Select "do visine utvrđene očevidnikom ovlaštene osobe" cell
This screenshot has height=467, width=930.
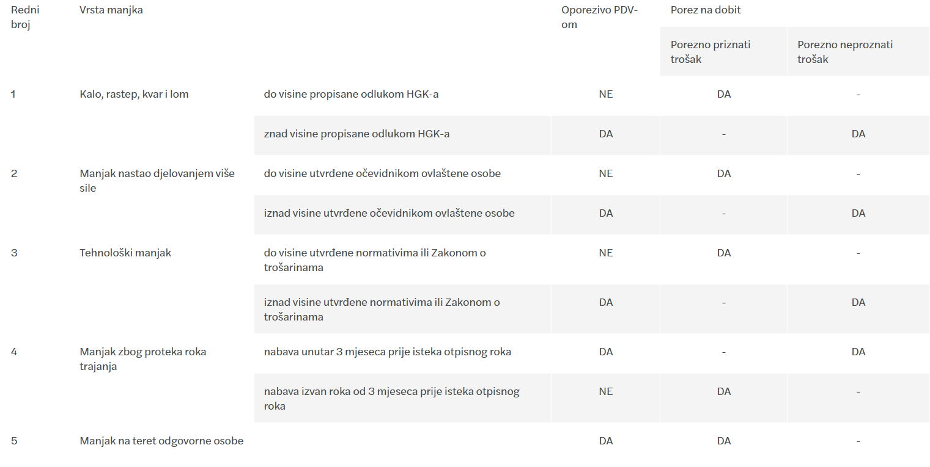pyautogui.click(x=382, y=173)
